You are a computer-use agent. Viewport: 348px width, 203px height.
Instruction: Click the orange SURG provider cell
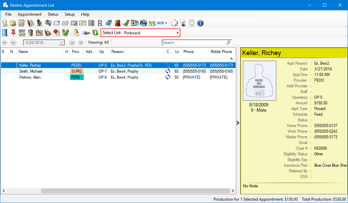[x=77, y=71]
